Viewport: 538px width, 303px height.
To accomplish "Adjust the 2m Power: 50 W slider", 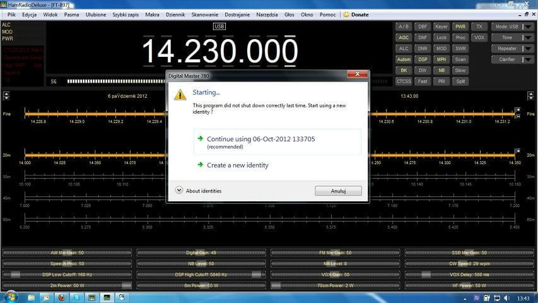I will coord(67,285).
